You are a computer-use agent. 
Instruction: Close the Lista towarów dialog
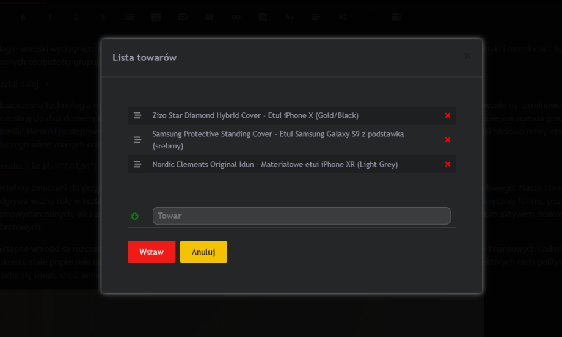[x=467, y=56]
